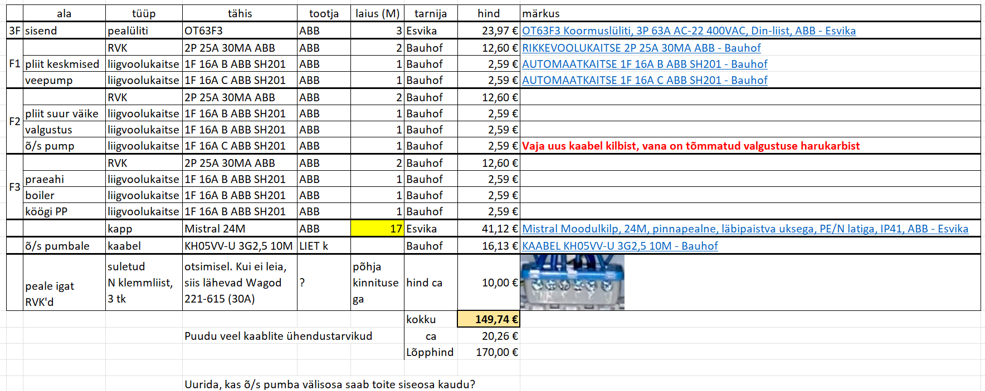
Task: Click the AUTOMAATKAITSE 1F 16A B link
Action: click(644, 64)
